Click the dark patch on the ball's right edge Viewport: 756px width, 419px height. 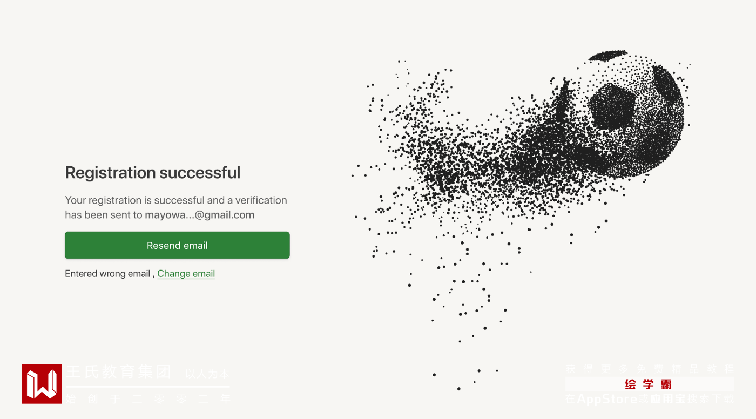(667, 84)
